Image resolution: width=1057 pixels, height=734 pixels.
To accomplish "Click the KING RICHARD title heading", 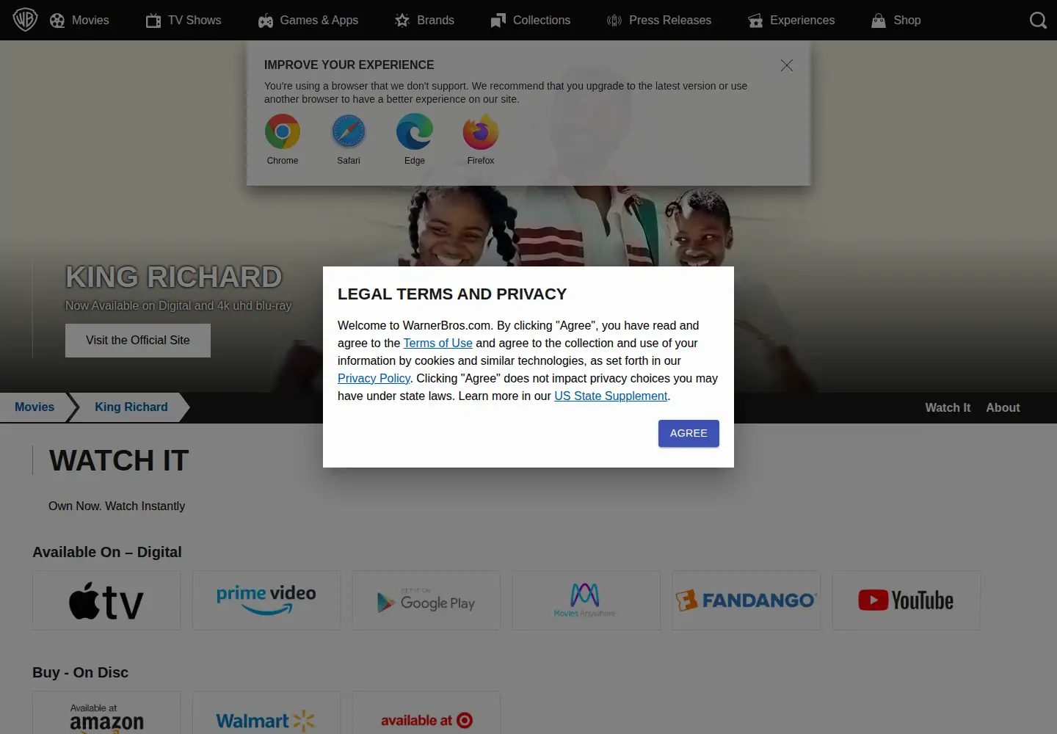I will (174, 277).
